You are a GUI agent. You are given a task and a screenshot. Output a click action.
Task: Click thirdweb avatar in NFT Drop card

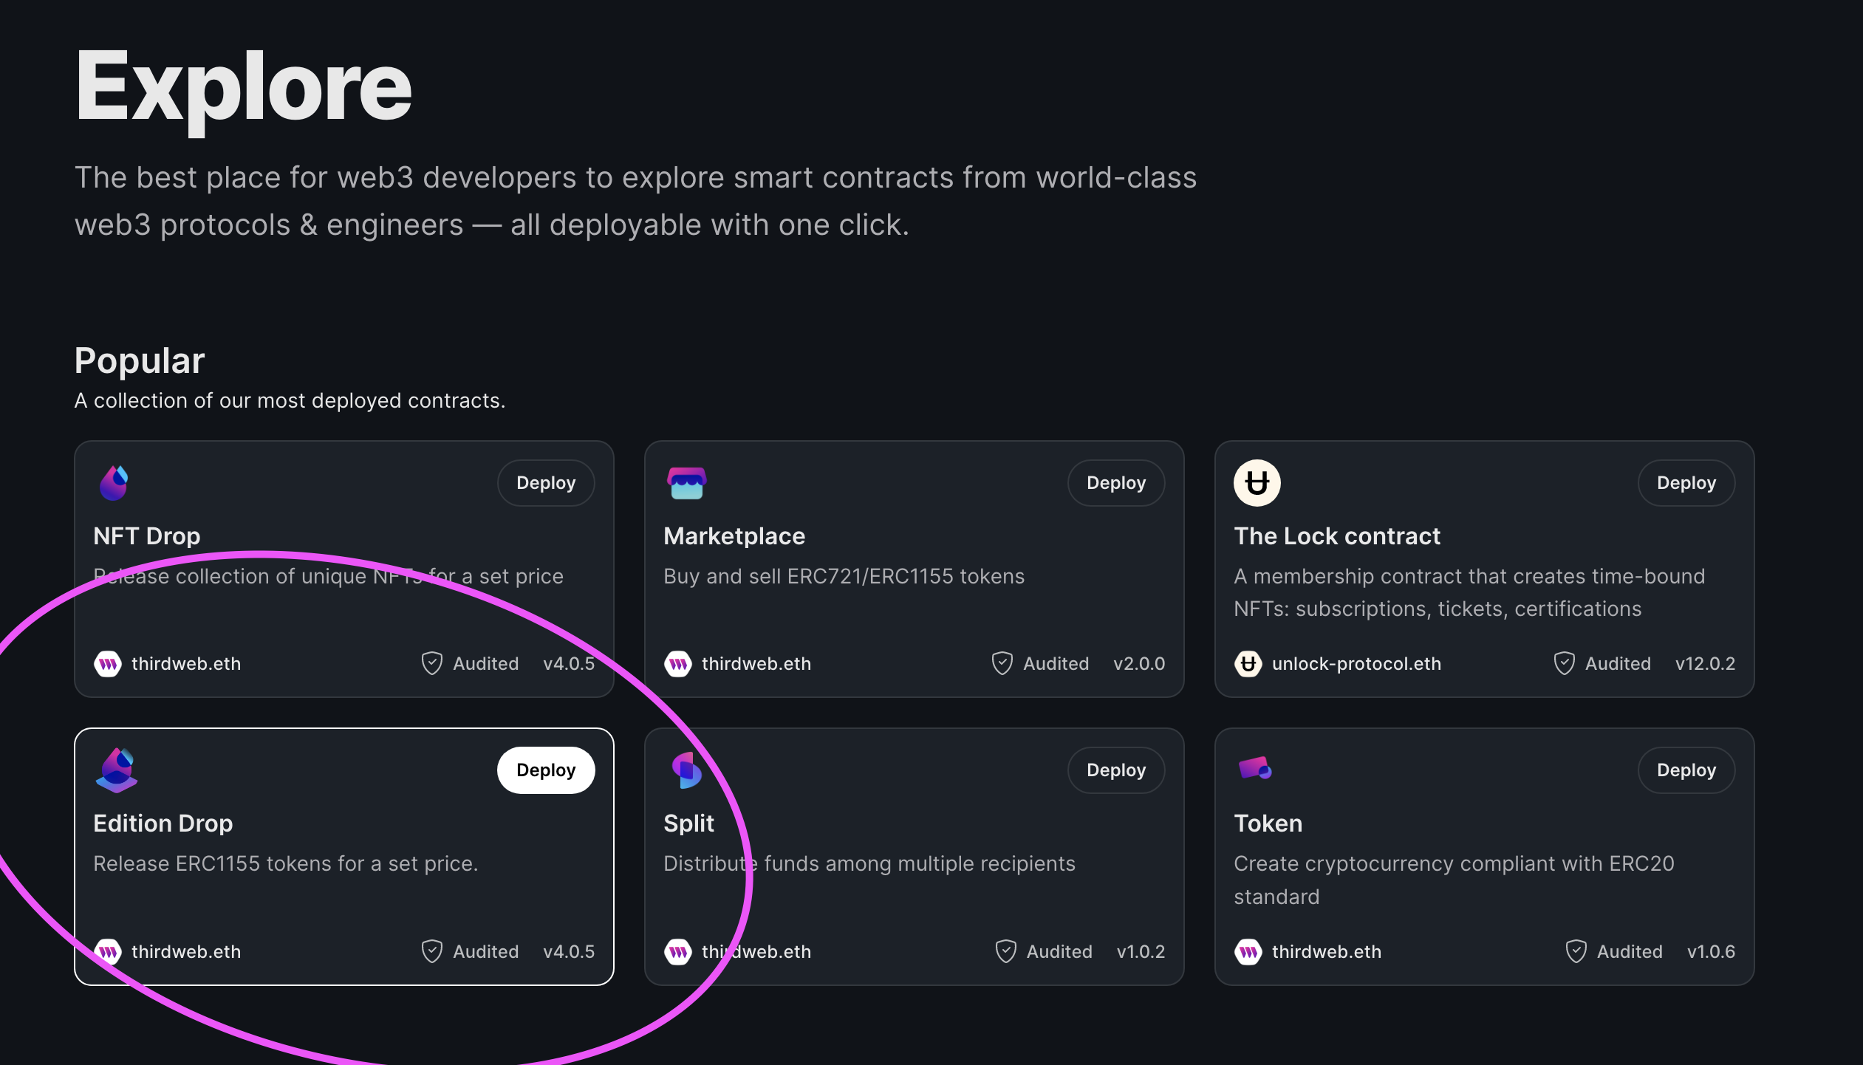[x=108, y=664]
